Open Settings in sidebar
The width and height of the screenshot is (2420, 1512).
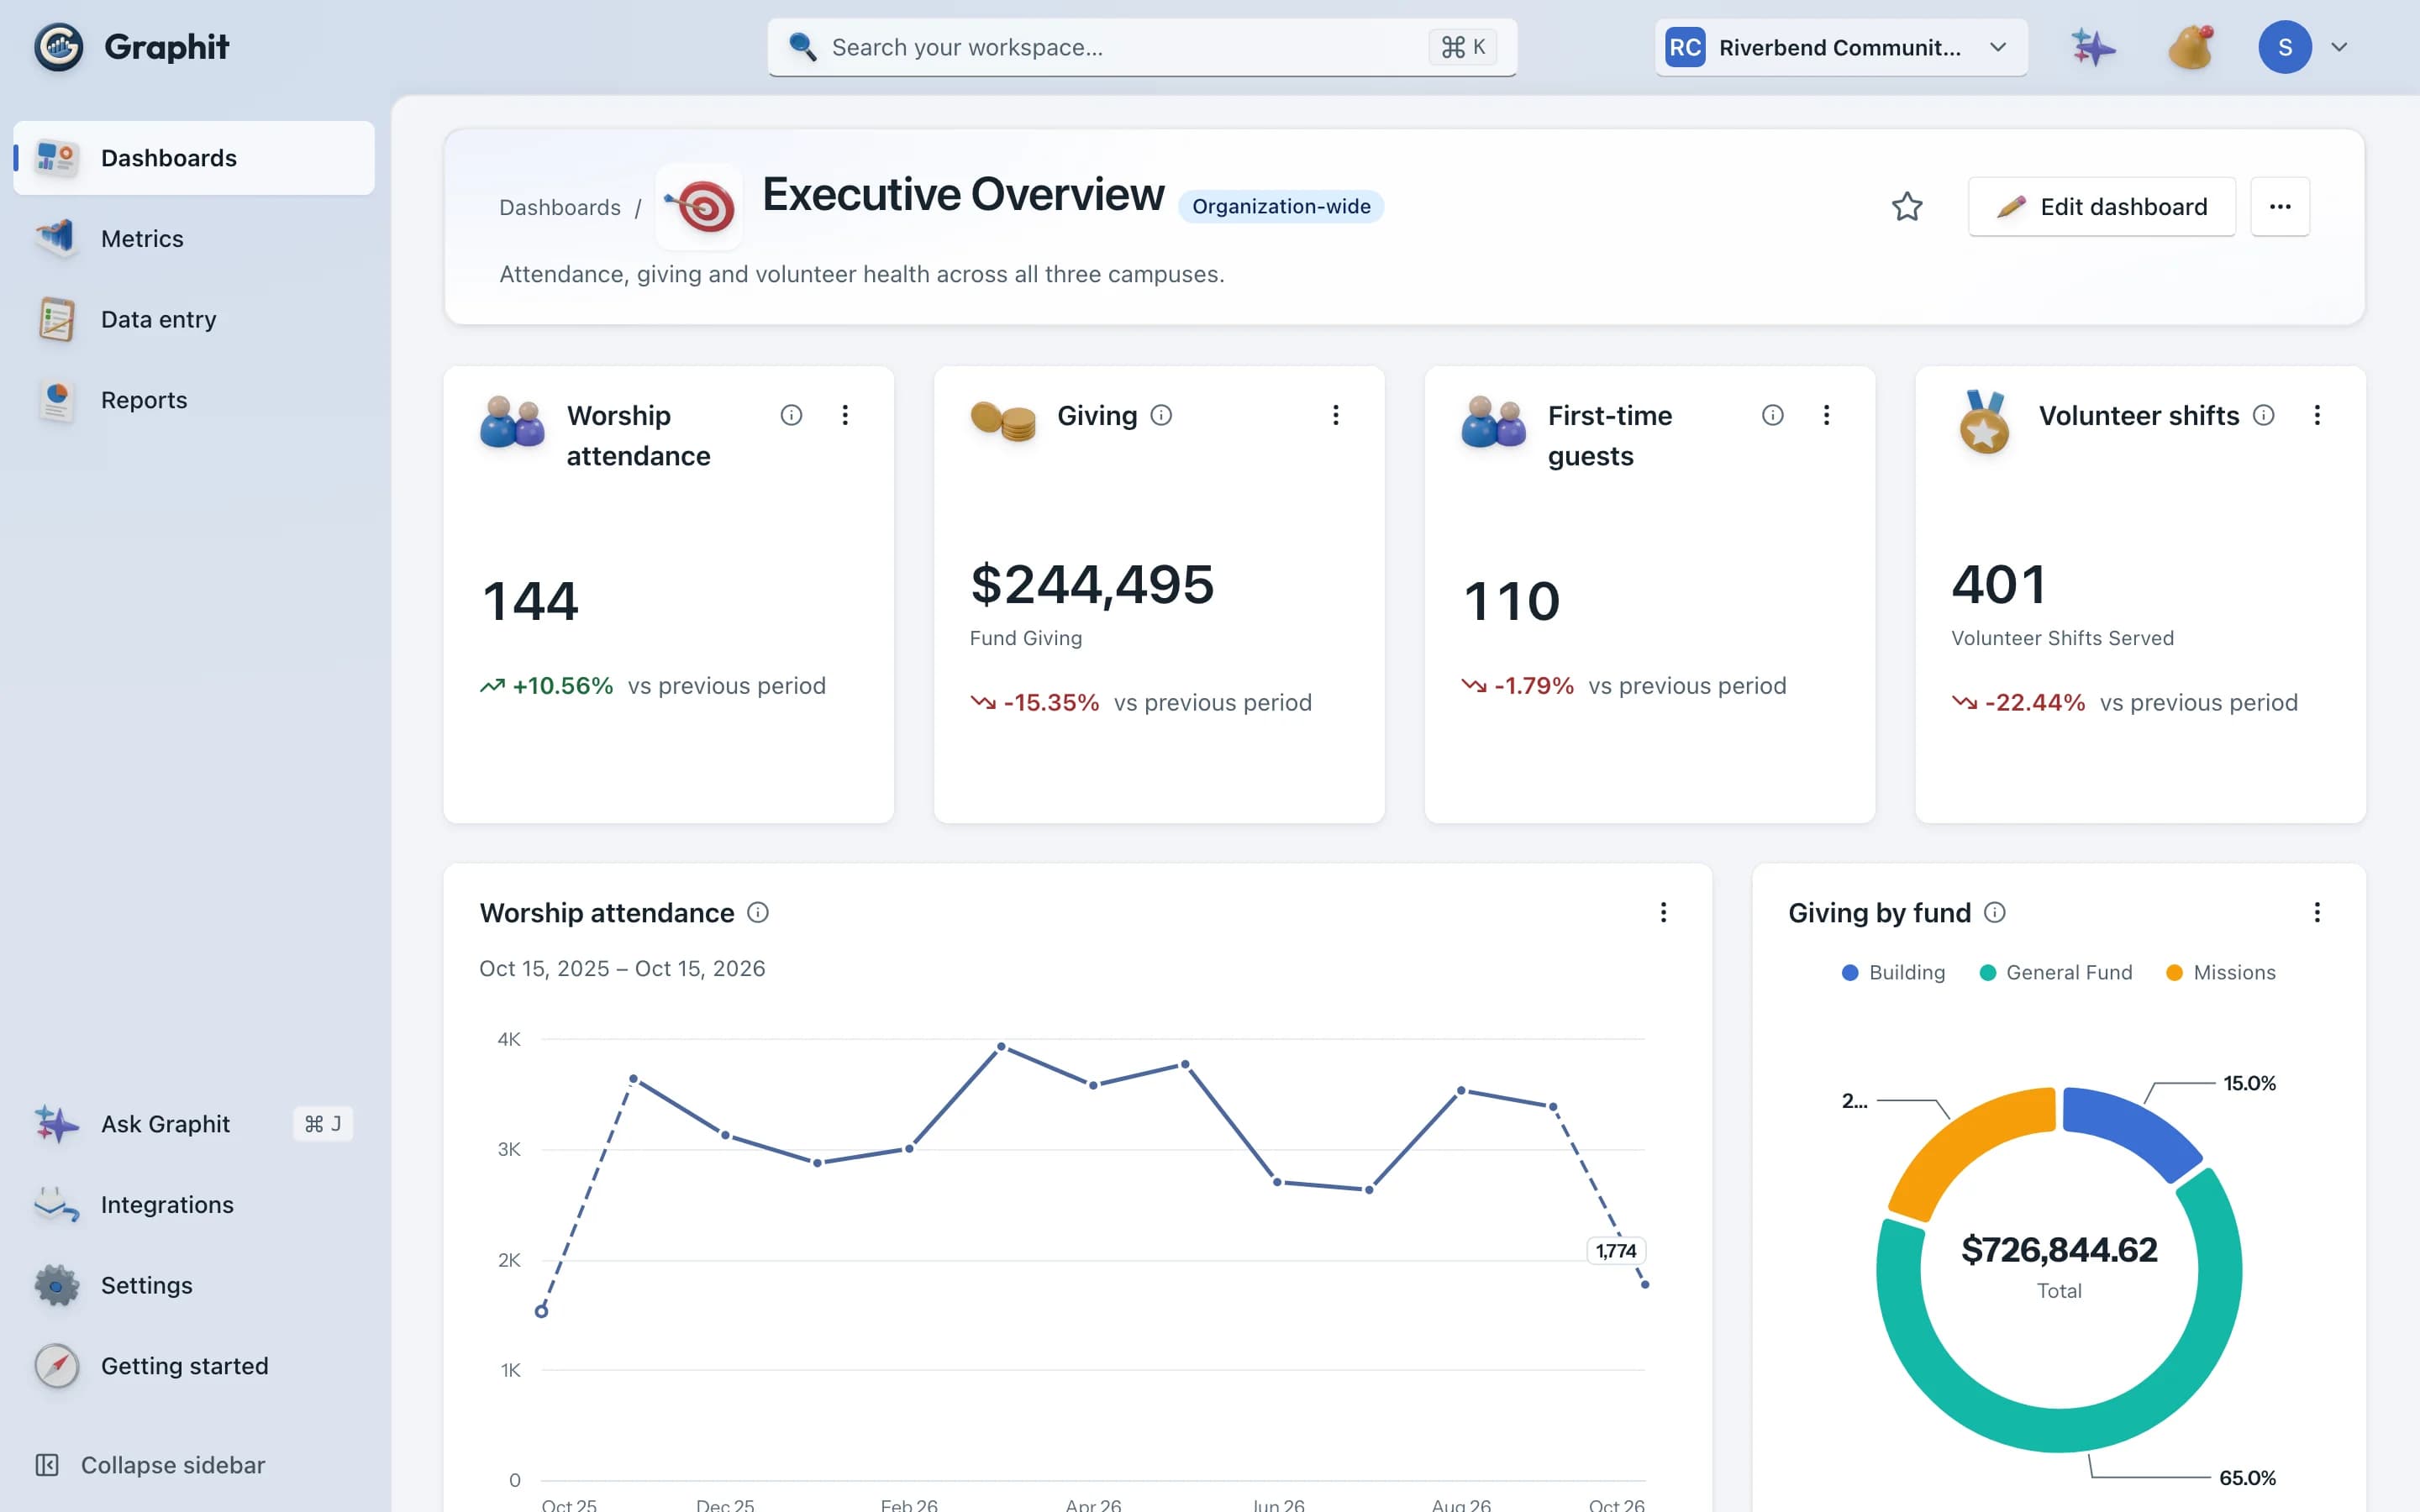(x=194, y=1285)
